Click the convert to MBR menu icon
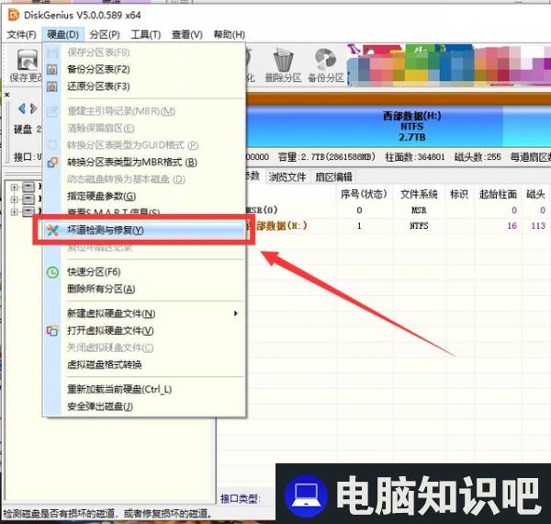The height and width of the screenshot is (524, 551). click(x=52, y=162)
